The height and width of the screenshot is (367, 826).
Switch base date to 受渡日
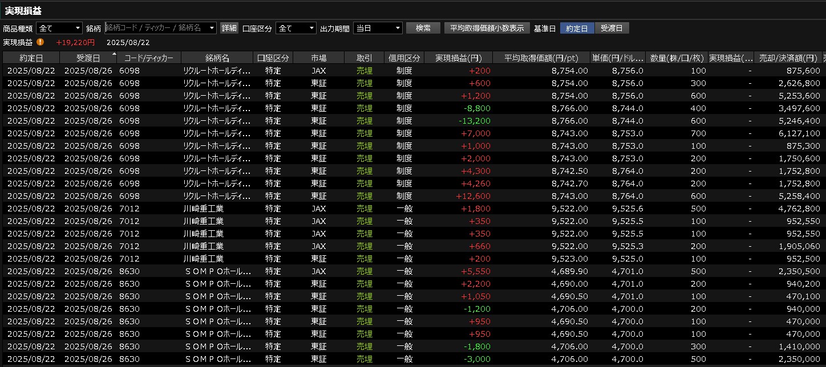click(x=612, y=28)
